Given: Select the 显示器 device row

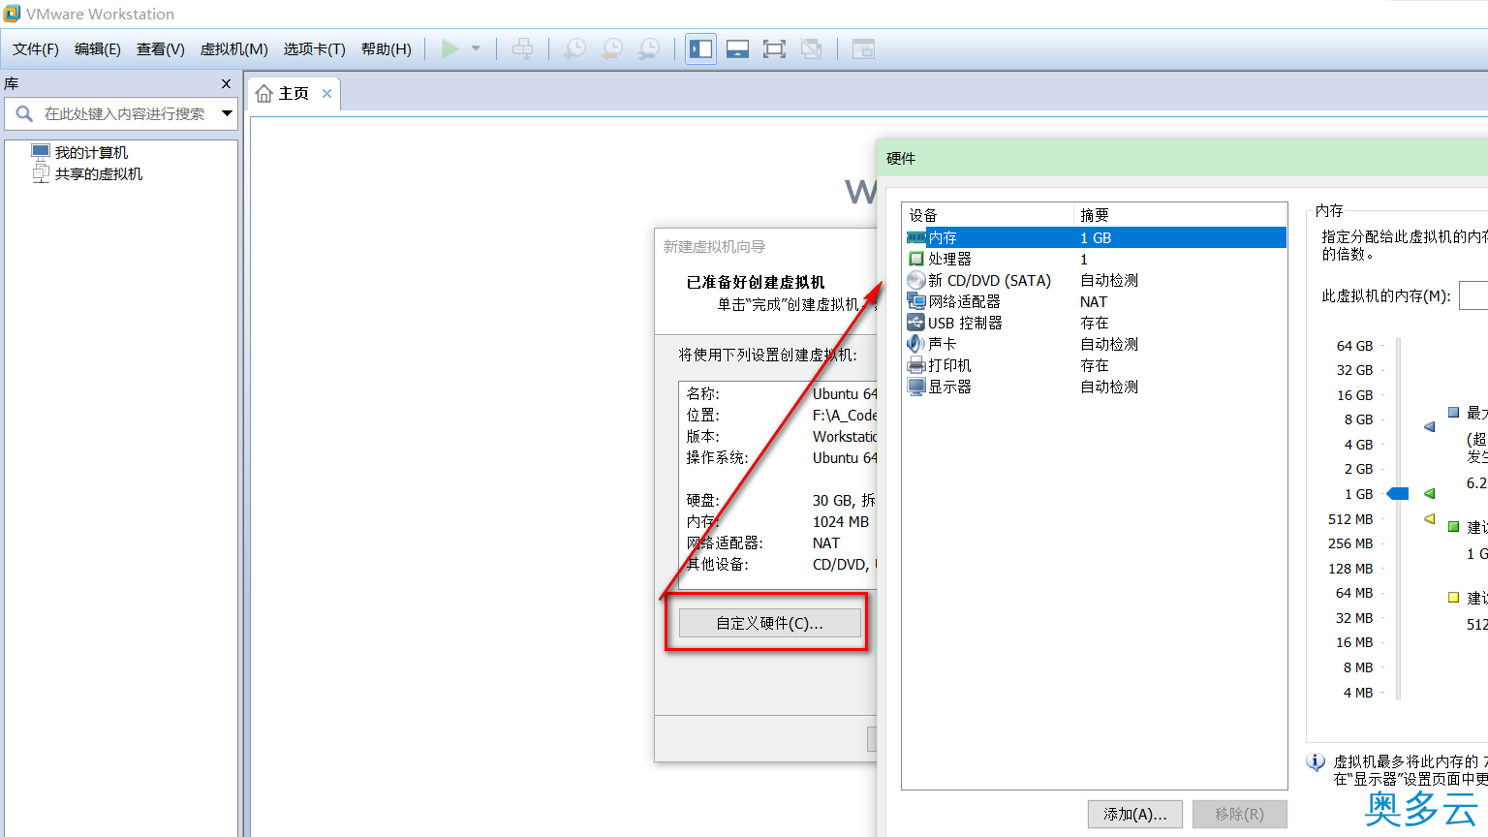Looking at the screenshot, I should (1095, 387).
